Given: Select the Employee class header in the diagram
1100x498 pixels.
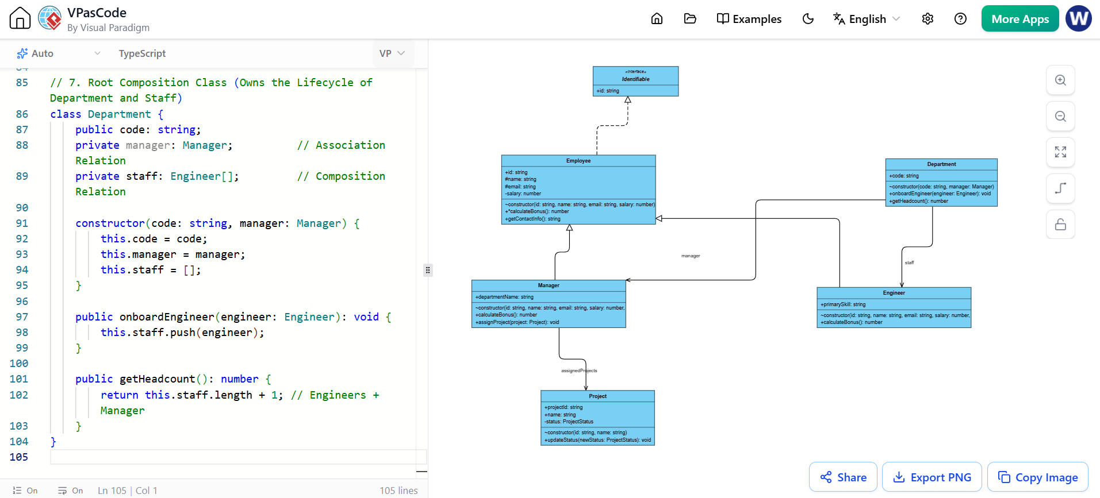Looking at the screenshot, I should click(578, 161).
